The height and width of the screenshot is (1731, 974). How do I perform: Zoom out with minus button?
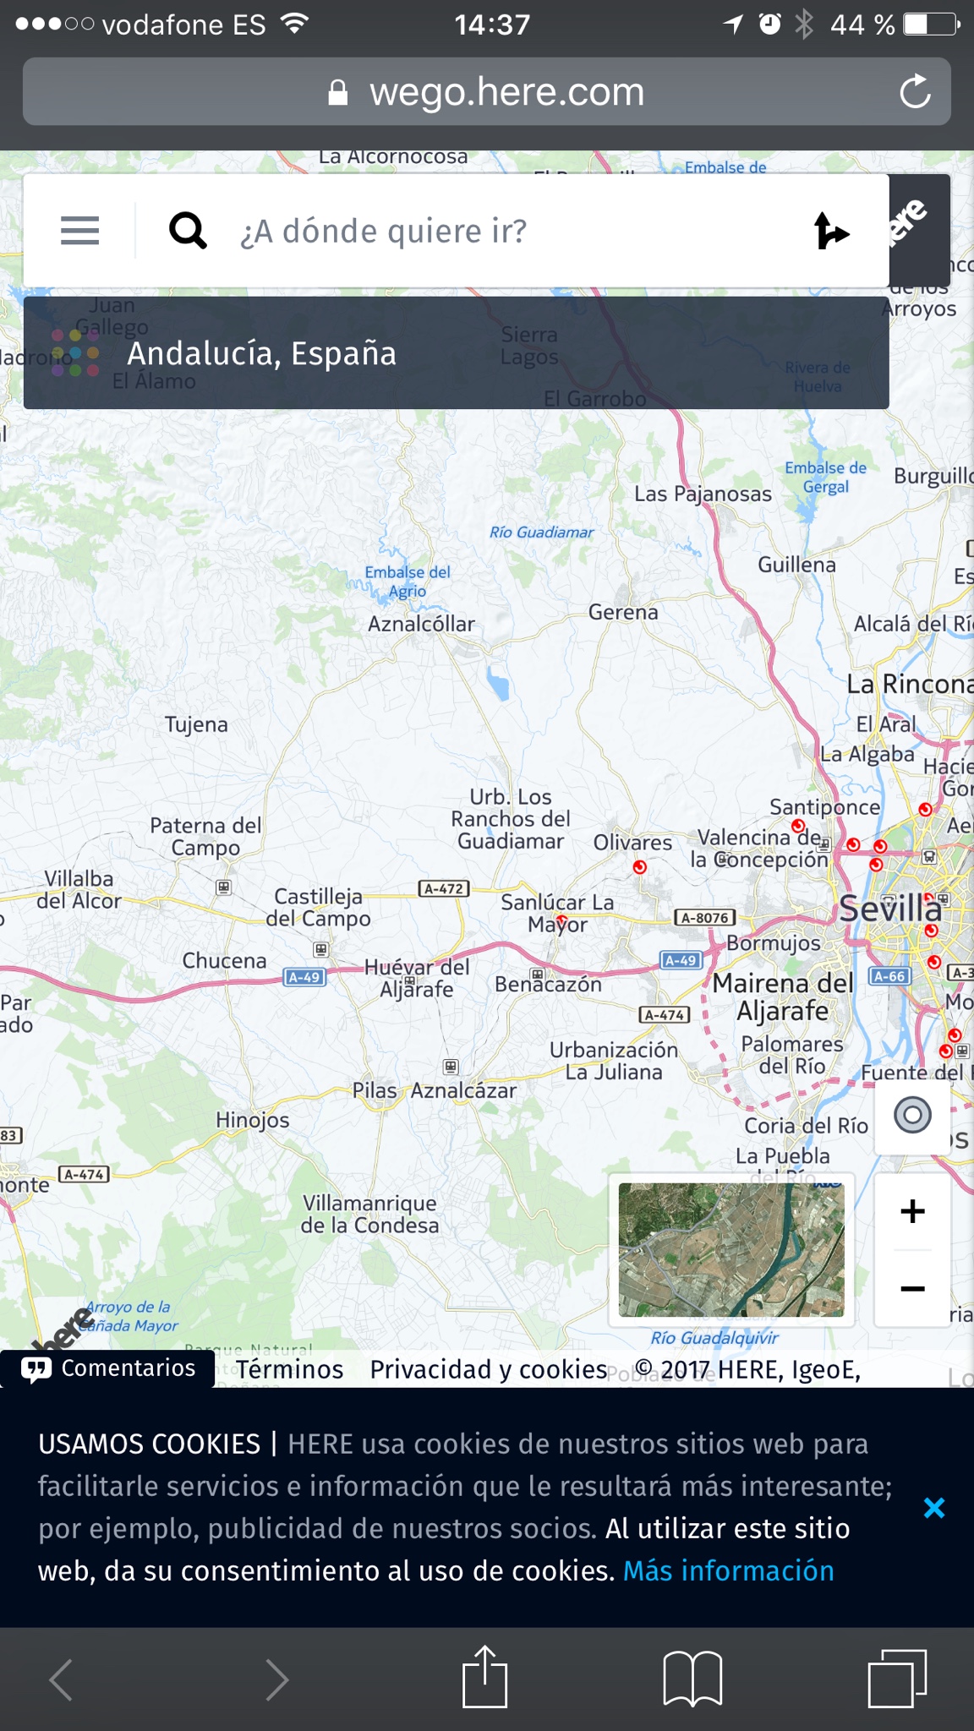tap(912, 1288)
